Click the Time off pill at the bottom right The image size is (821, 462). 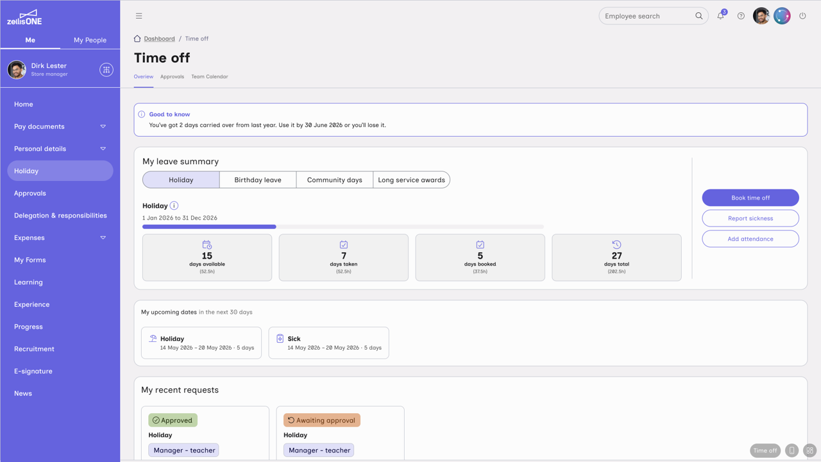coord(765,450)
